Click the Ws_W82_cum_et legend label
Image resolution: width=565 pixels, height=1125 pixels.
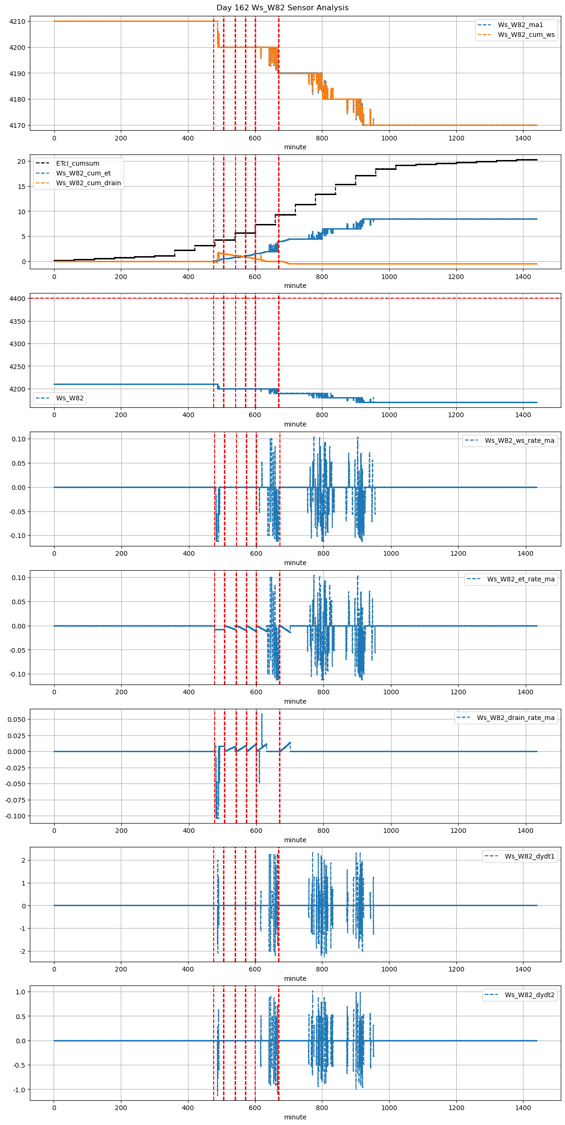tap(83, 174)
